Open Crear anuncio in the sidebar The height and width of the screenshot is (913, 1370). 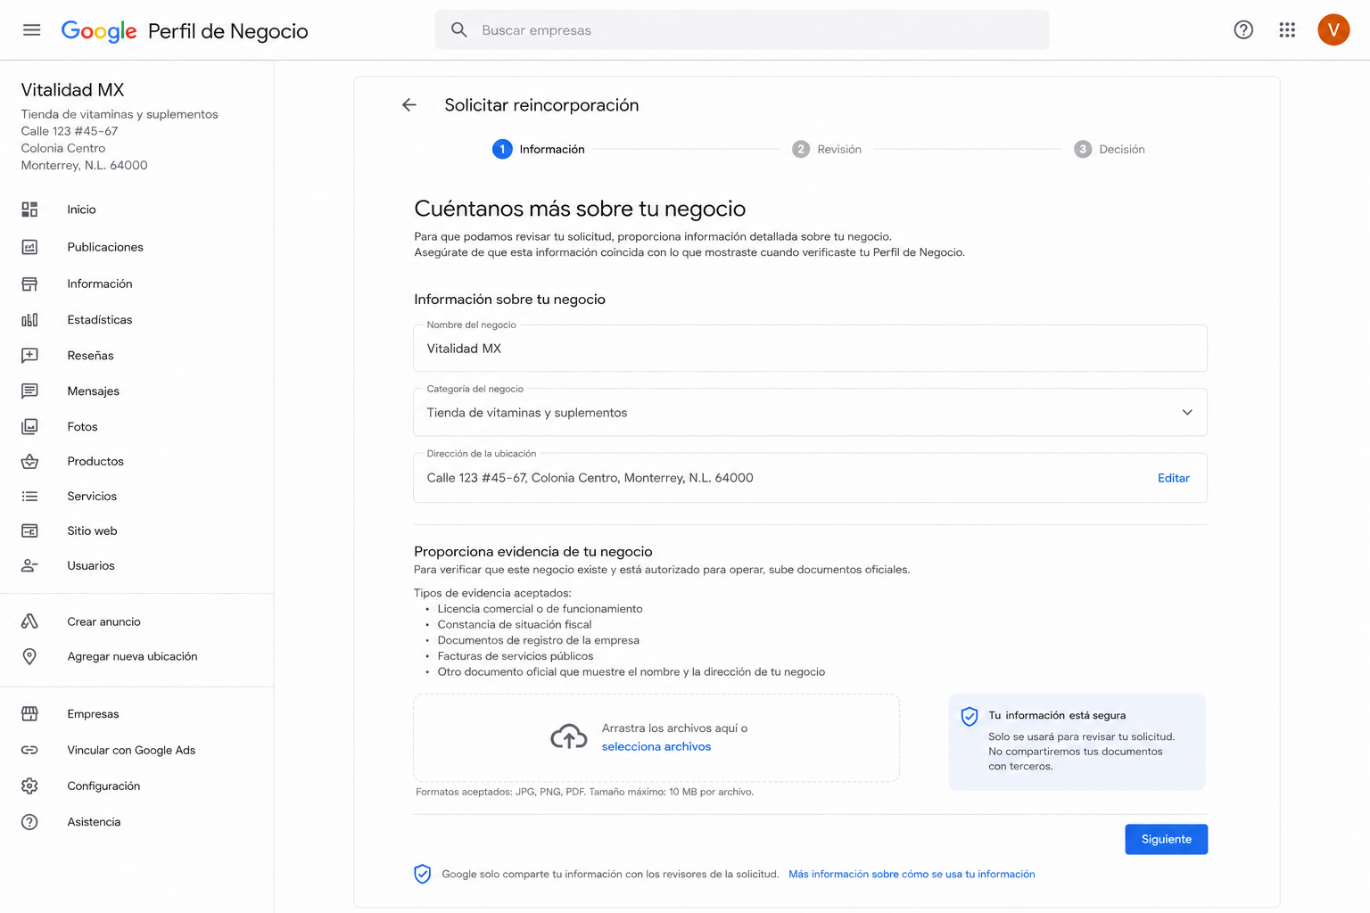point(103,621)
